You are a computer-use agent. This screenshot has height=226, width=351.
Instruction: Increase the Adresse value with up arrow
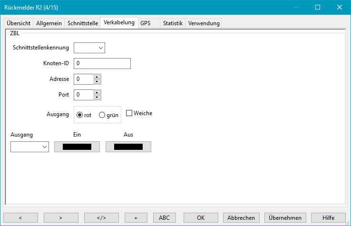(97, 77)
